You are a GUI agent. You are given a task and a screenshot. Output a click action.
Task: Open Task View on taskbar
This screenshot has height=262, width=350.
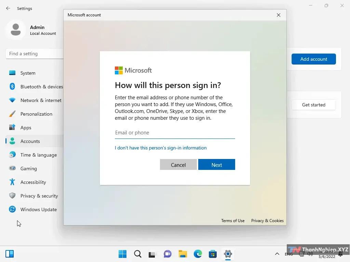pyautogui.click(x=152, y=254)
